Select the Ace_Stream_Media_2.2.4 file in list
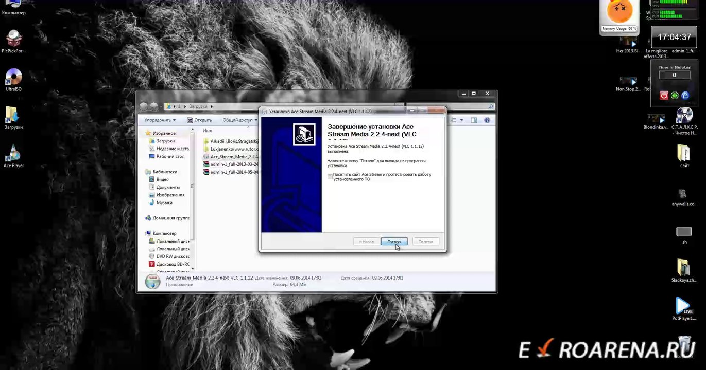706x370 pixels. pyautogui.click(x=231, y=157)
